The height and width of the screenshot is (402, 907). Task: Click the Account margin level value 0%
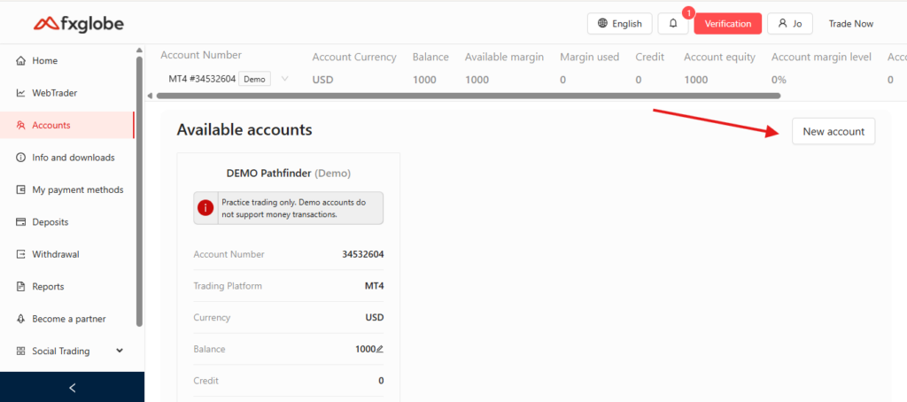coord(779,80)
